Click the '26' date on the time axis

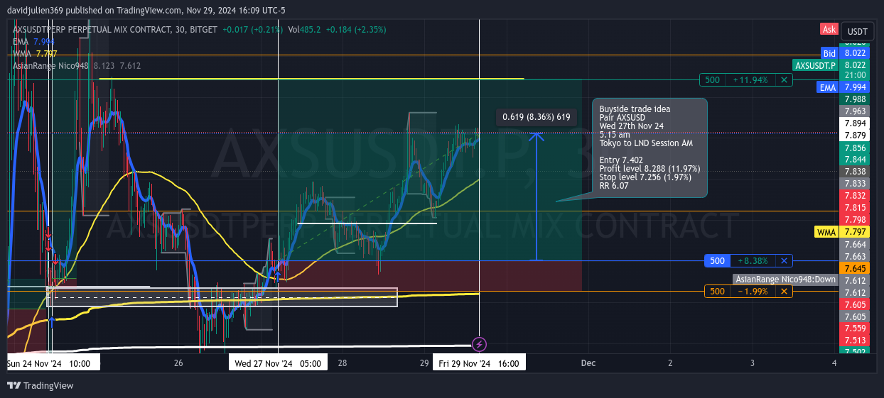178,363
